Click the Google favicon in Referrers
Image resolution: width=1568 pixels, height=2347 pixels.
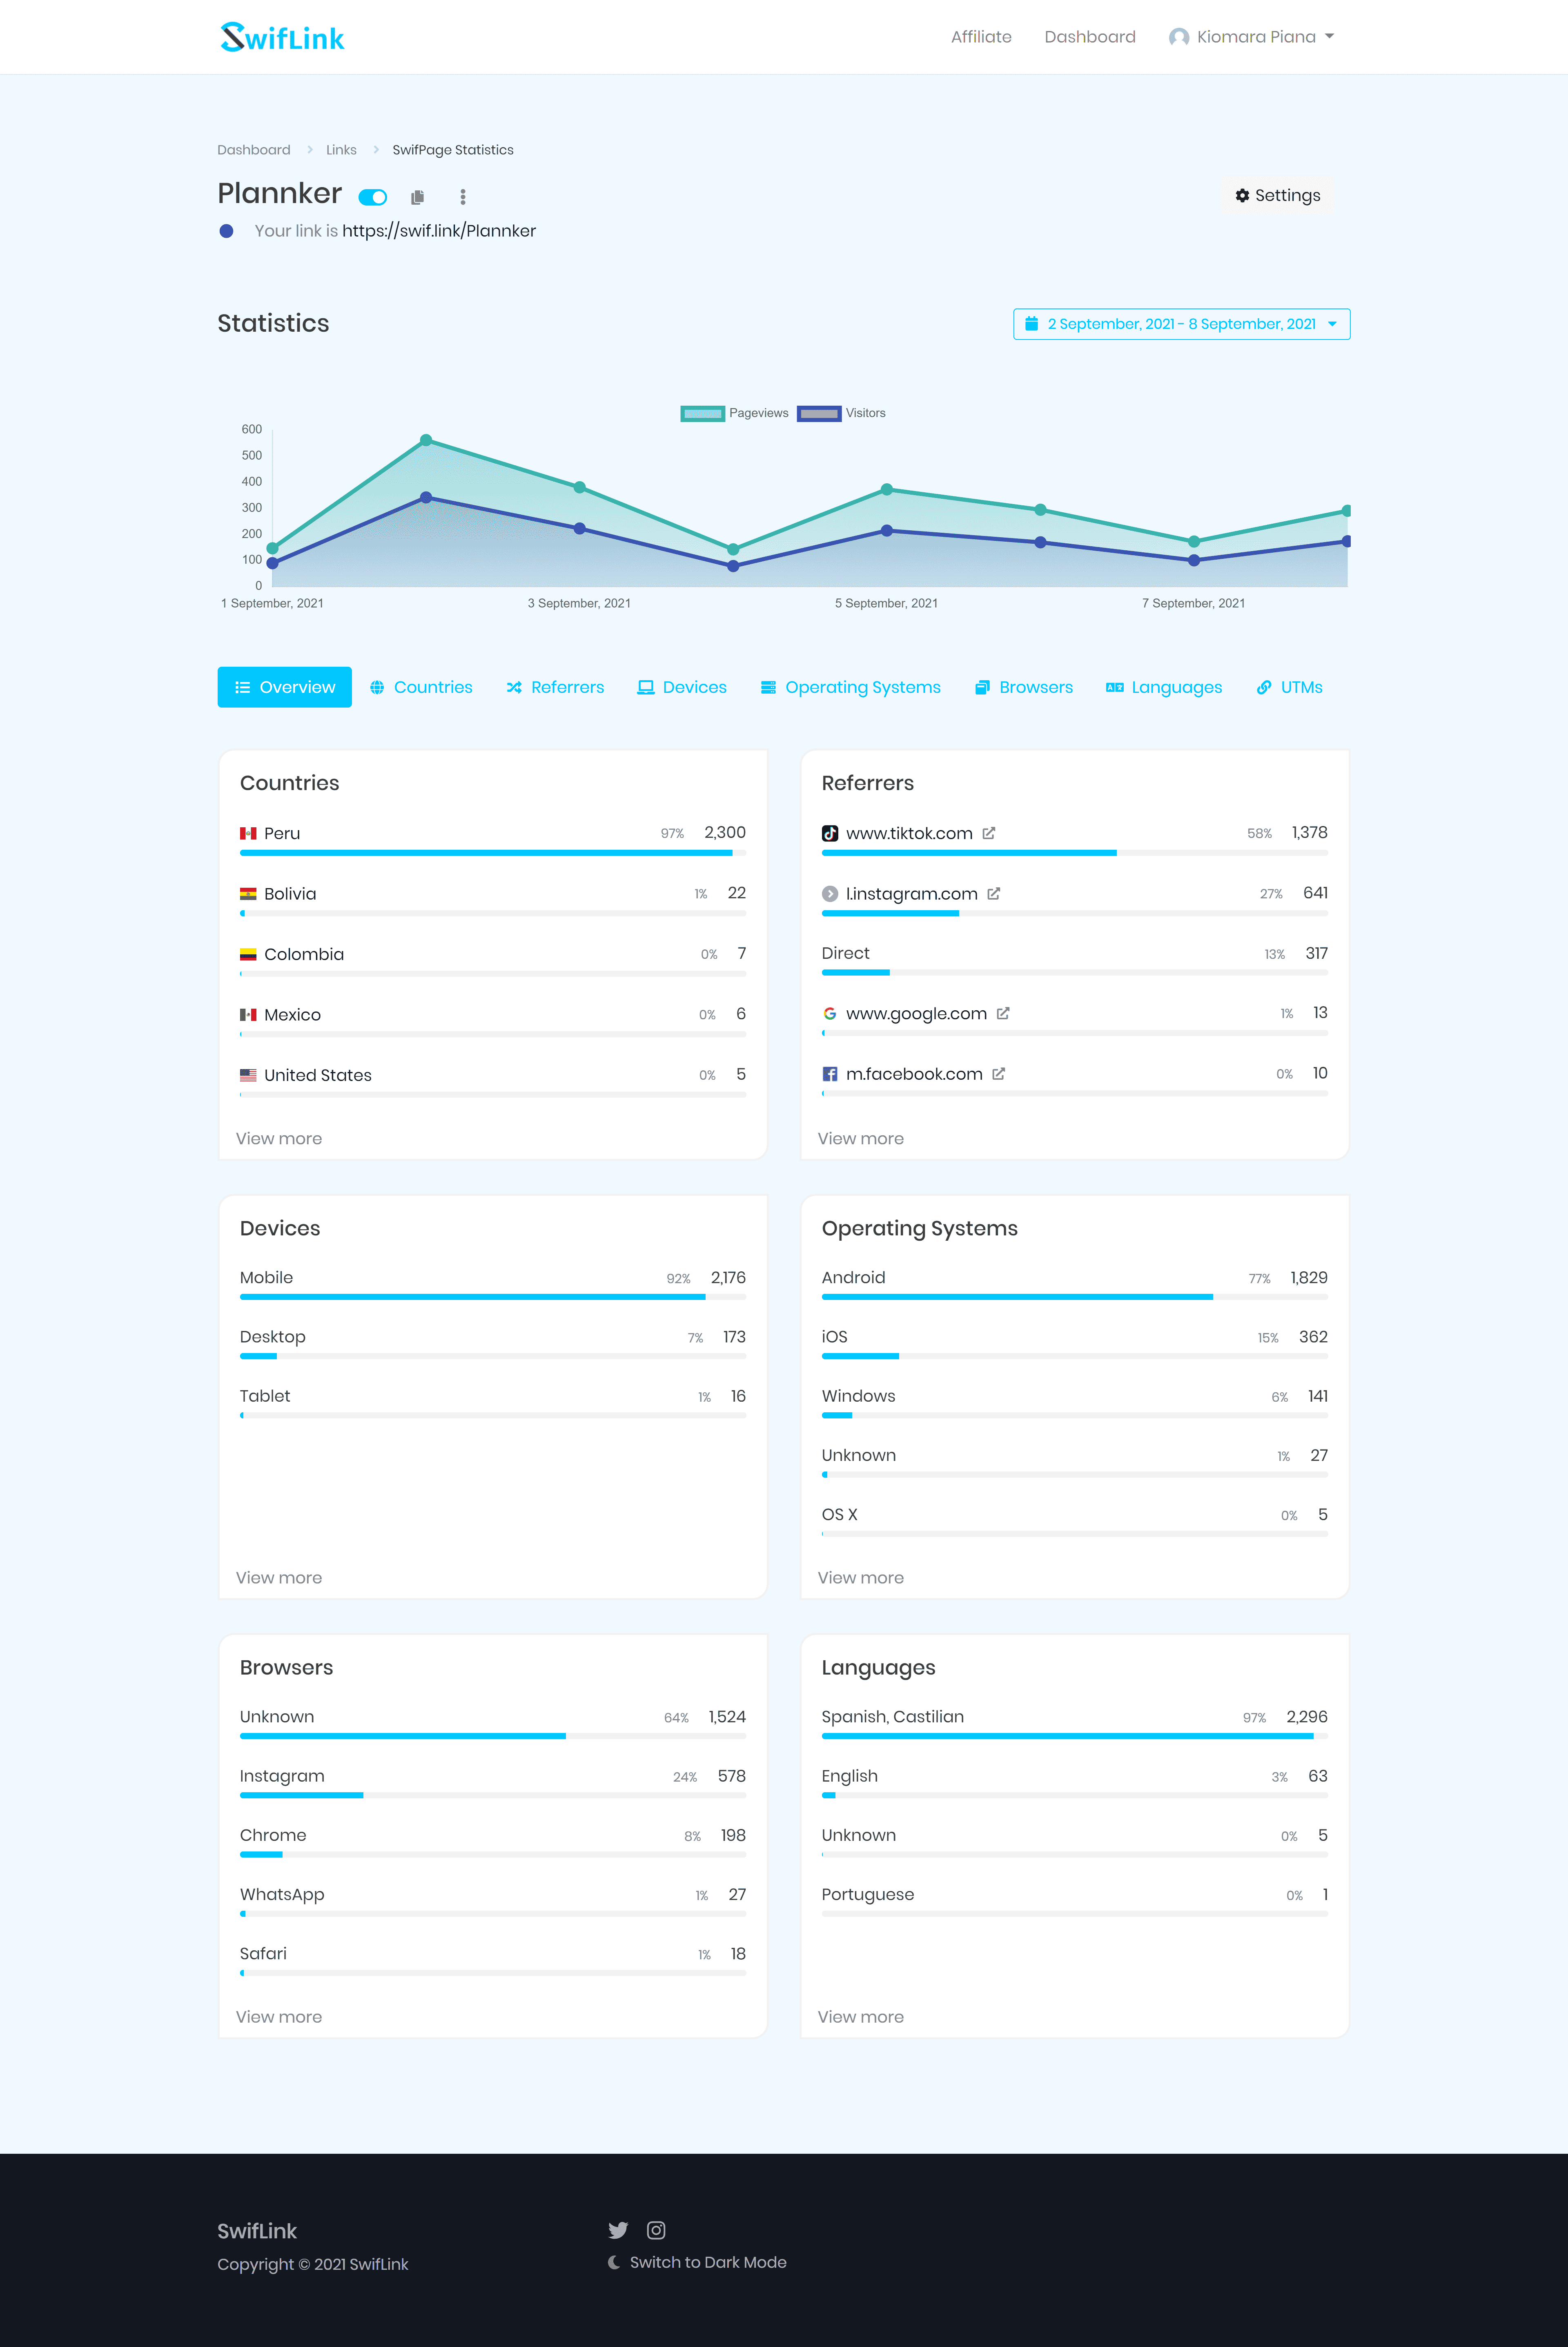(x=830, y=1014)
